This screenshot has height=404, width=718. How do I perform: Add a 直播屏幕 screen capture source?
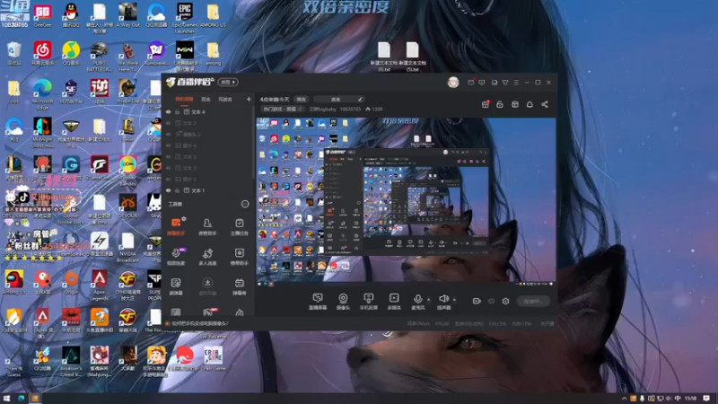click(x=318, y=302)
